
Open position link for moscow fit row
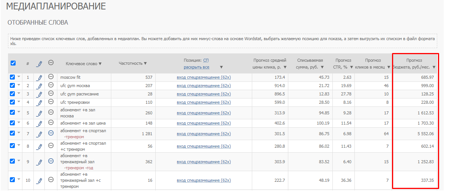(204, 77)
